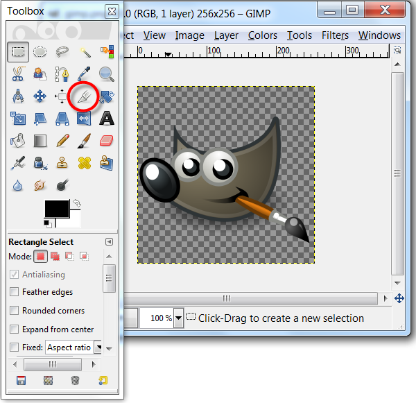Open the zoom percentage dropdown arrow
The height and width of the screenshot is (403, 416).
pos(179,318)
